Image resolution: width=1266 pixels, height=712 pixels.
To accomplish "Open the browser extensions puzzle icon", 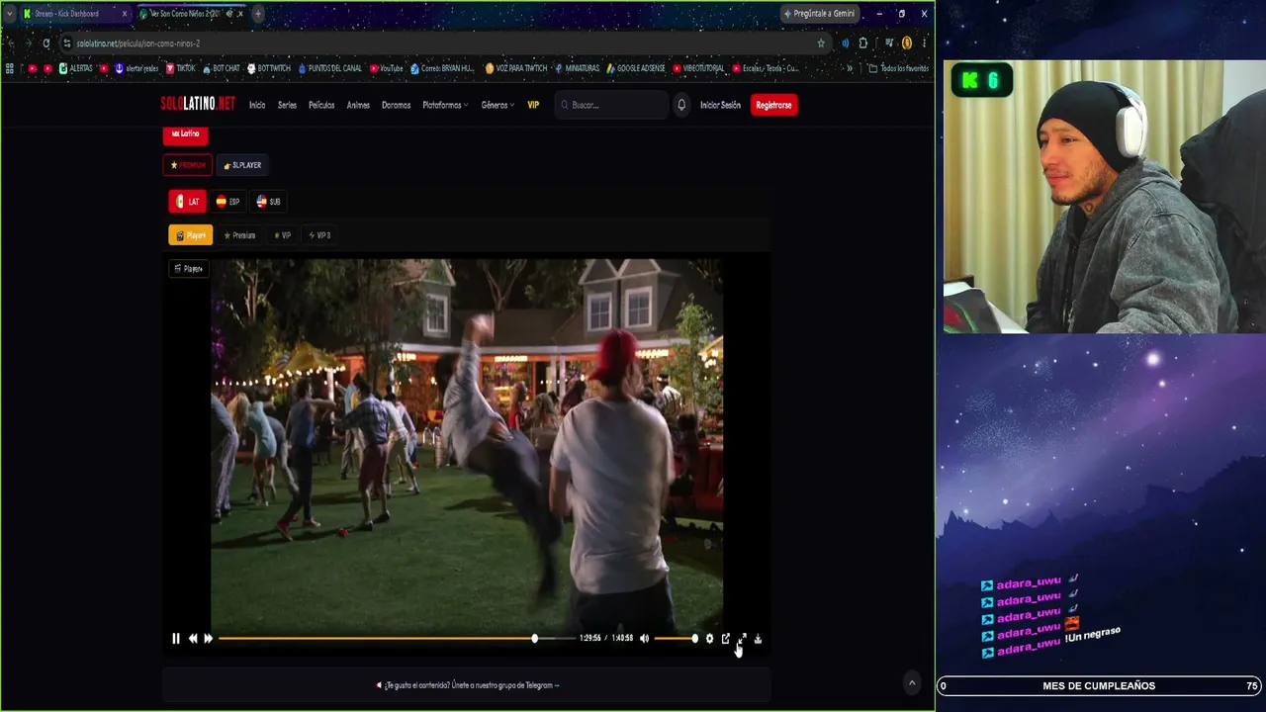I will pyautogui.click(x=863, y=44).
